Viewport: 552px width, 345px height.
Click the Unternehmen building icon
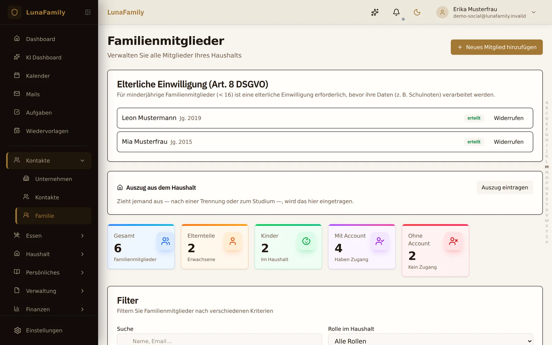tap(26, 178)
